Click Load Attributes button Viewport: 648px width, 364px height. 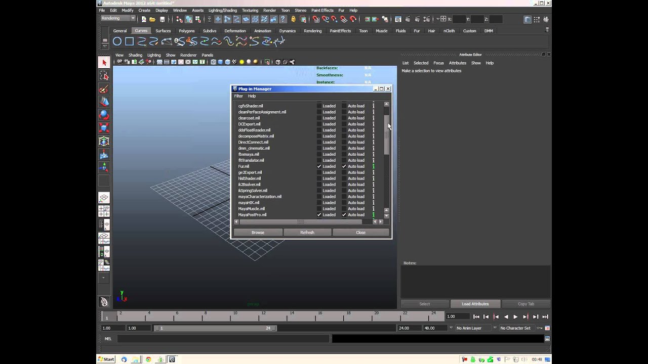(x=475, y=304)
